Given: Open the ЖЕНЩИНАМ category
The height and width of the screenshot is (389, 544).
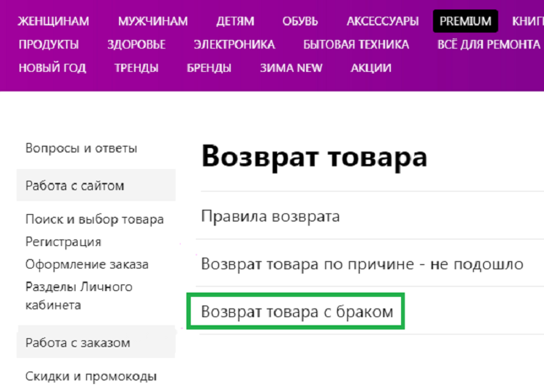Looking at the screenshot, I should coord(54,21).
